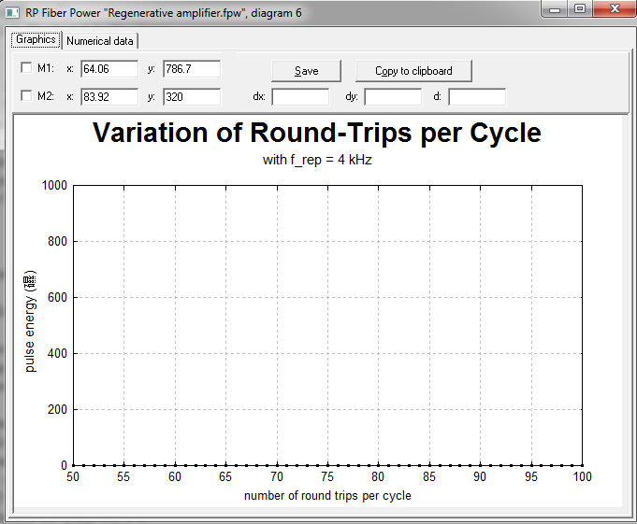The height and width of the screenshot is (524, 637).
Task: Click the dx output field
Action: [x=300, y=97]
